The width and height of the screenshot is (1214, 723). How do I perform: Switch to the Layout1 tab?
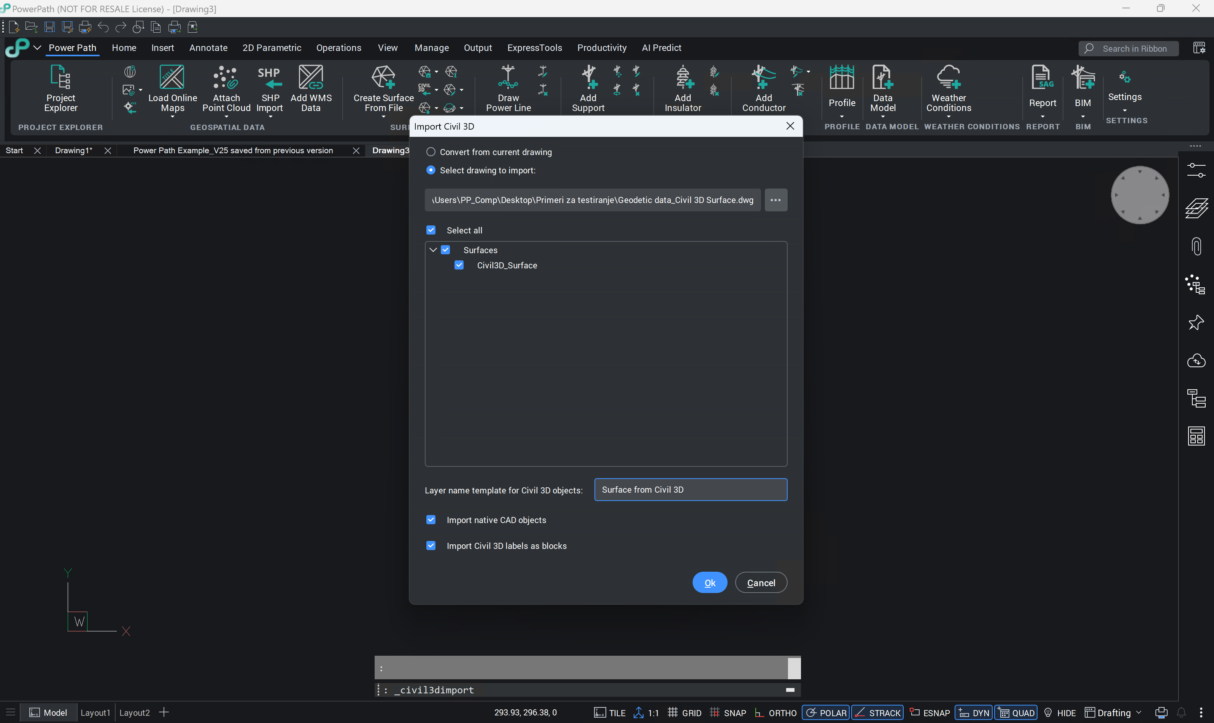click(95, 713)
